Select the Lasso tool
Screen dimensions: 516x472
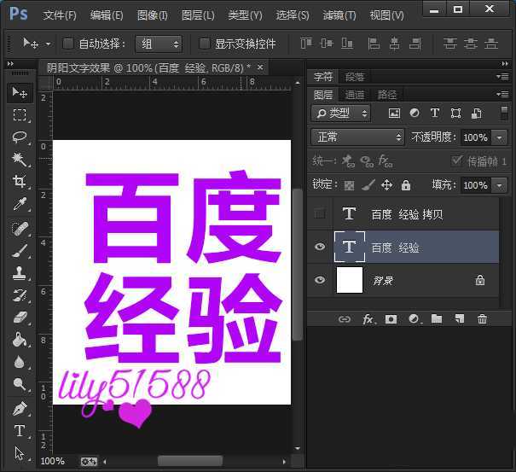(x=19, y=137)
